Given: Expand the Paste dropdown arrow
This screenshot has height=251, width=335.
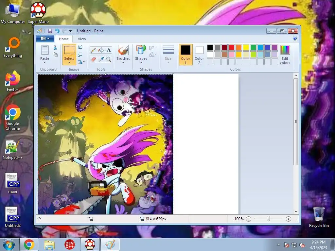Looking at the screenshot, I should pos(44,62).
